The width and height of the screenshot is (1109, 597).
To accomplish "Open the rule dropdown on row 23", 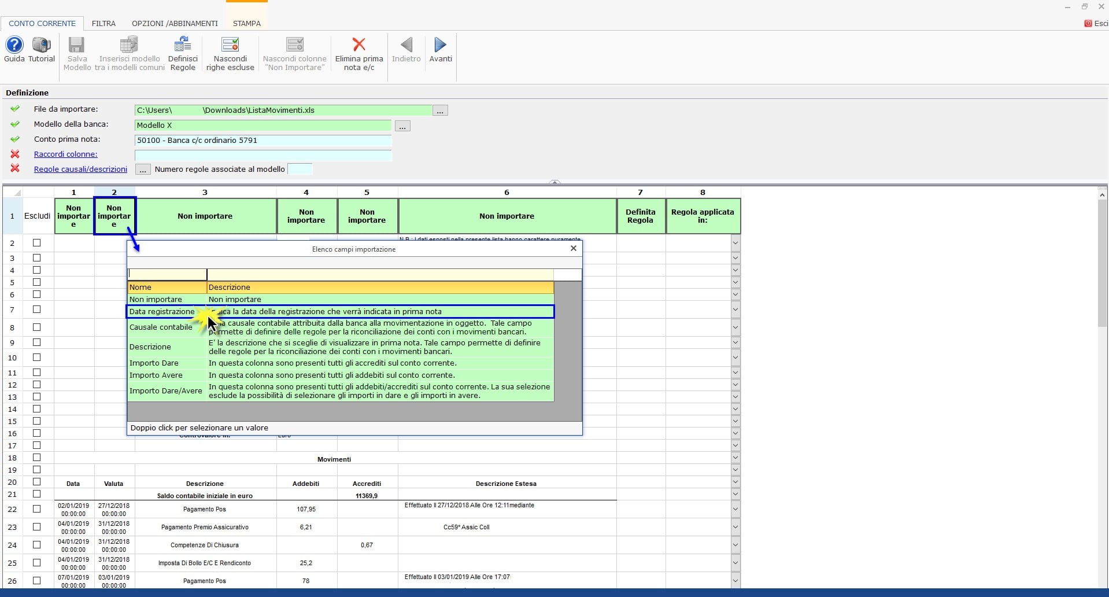I will point(735,527).
